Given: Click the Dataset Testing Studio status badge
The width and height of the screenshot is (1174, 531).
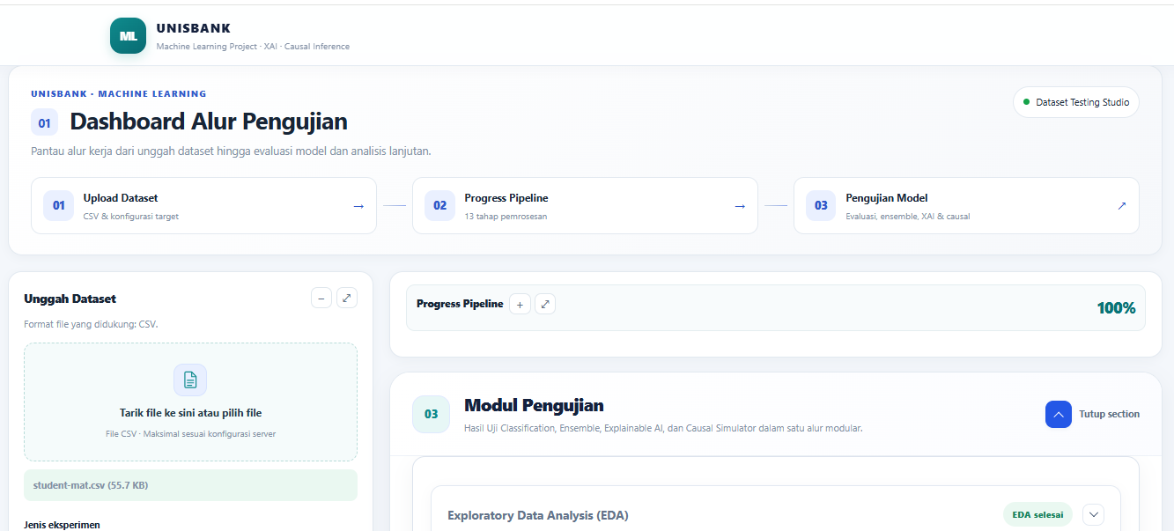Looking at the screenshot, I should pos(1076,102).
